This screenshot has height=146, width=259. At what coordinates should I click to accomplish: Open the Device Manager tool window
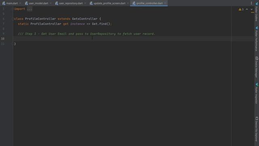[x=257, y=67]
